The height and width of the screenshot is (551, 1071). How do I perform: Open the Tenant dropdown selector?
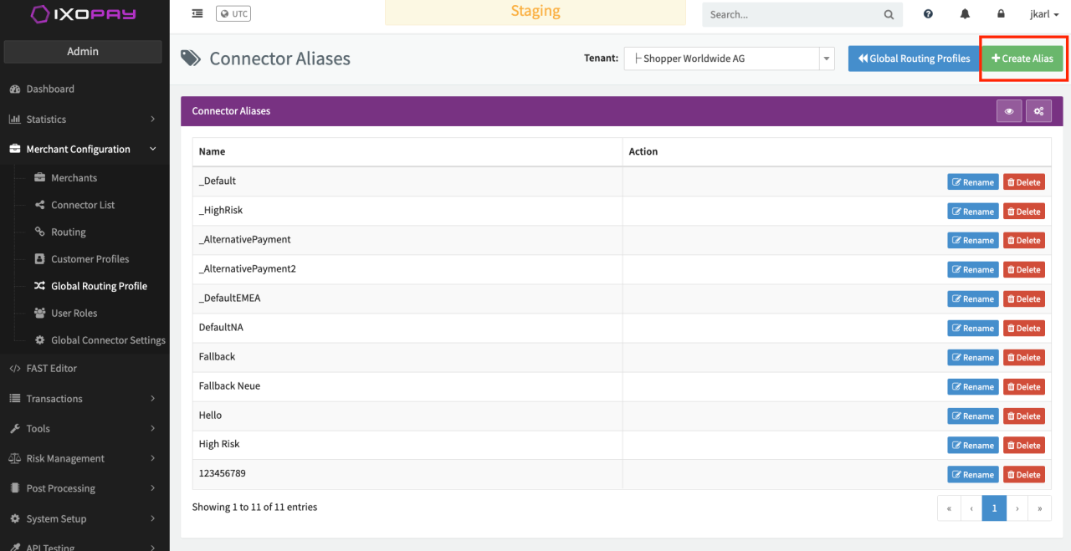point(729,59)
